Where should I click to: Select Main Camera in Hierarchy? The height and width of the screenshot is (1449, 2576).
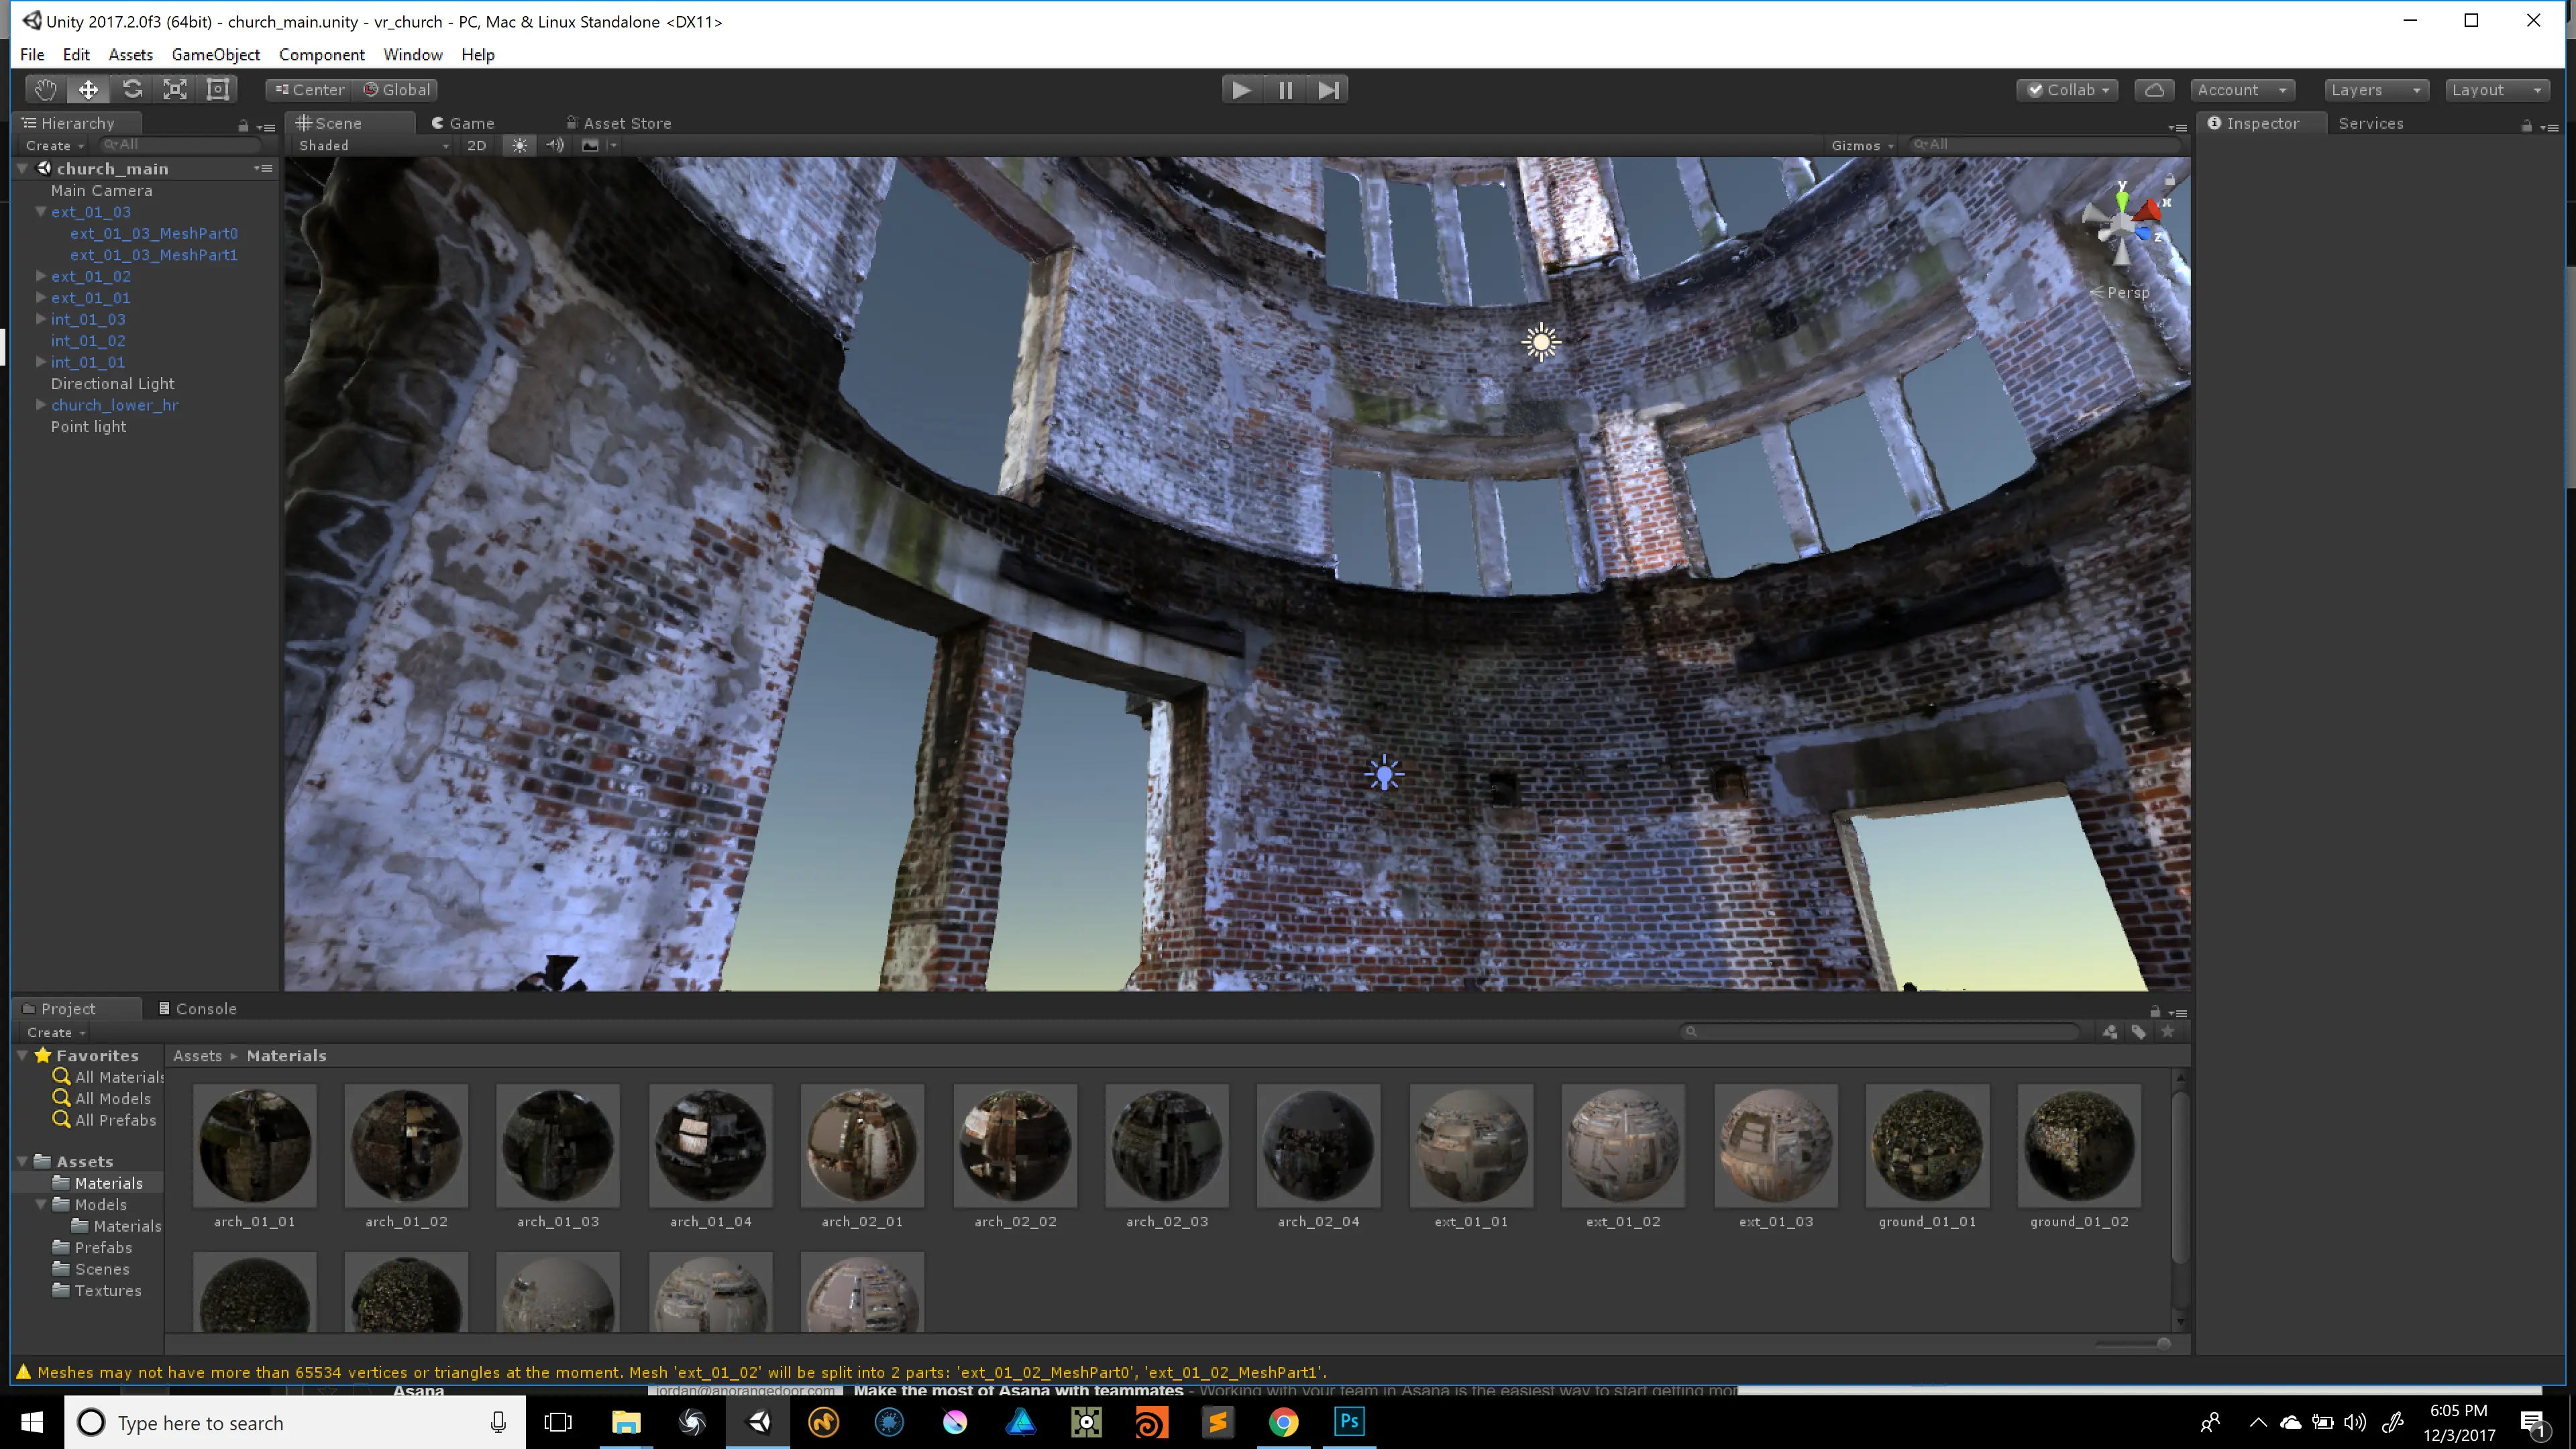tap(102, 190)
